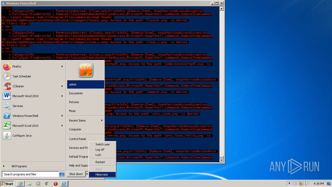Select Hibernate from the power menu
Viewport: 332px width, 187px height.
[x=102, y=175]
